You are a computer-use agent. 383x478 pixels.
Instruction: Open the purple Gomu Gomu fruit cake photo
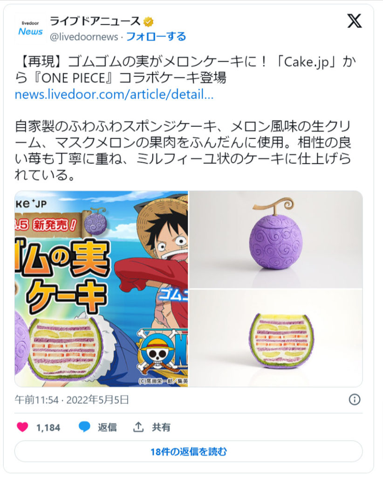point(276,239)
